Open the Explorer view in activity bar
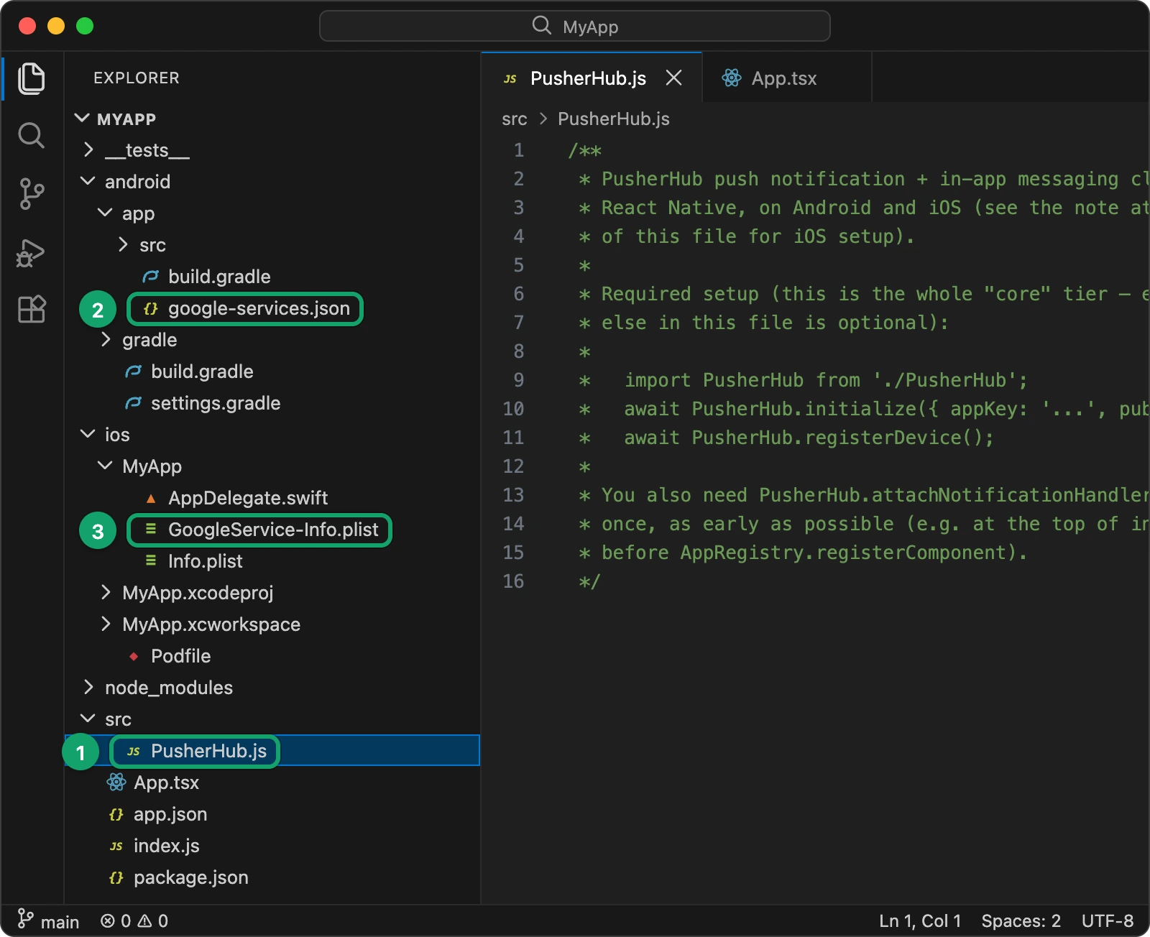The image size is (1150, 937). 32,78
